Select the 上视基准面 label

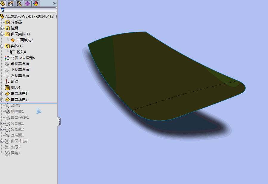pos(20,70)
